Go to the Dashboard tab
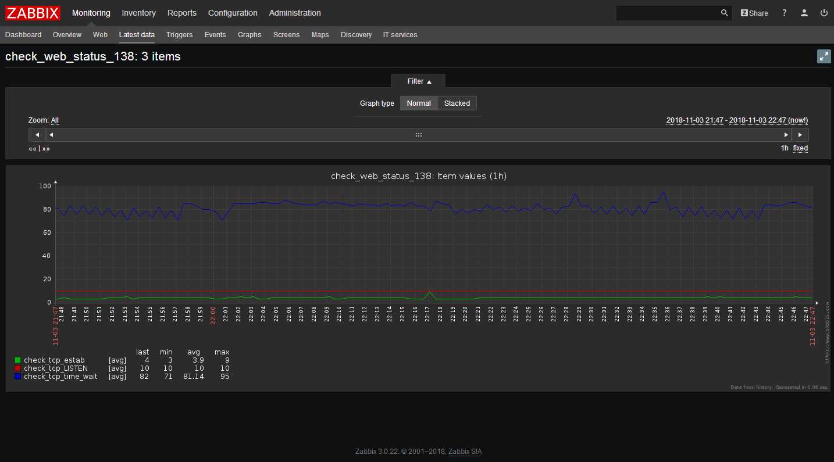This screenshot has height=462, width=834. [x=23, y=35]
